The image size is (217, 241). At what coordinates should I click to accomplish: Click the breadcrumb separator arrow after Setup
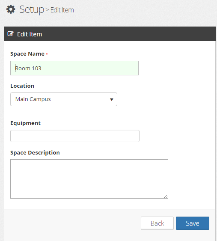47,10
